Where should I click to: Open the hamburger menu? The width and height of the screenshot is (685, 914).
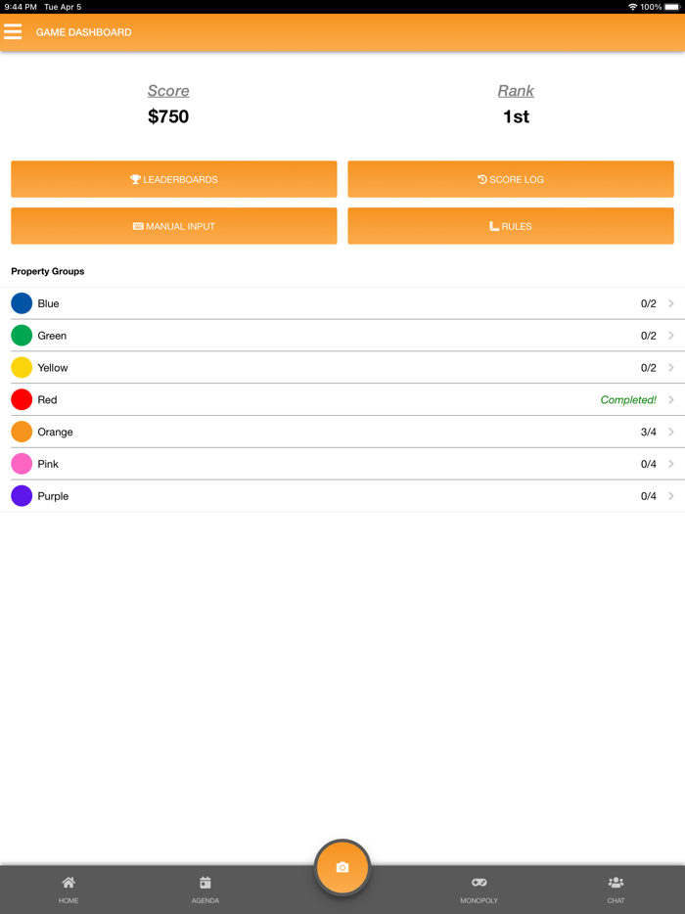tap(13, 32)
